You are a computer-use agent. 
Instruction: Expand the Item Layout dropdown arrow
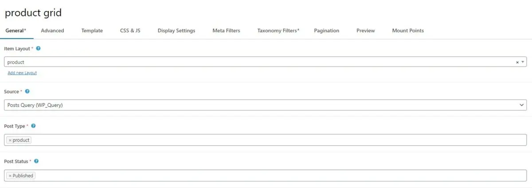523,62
